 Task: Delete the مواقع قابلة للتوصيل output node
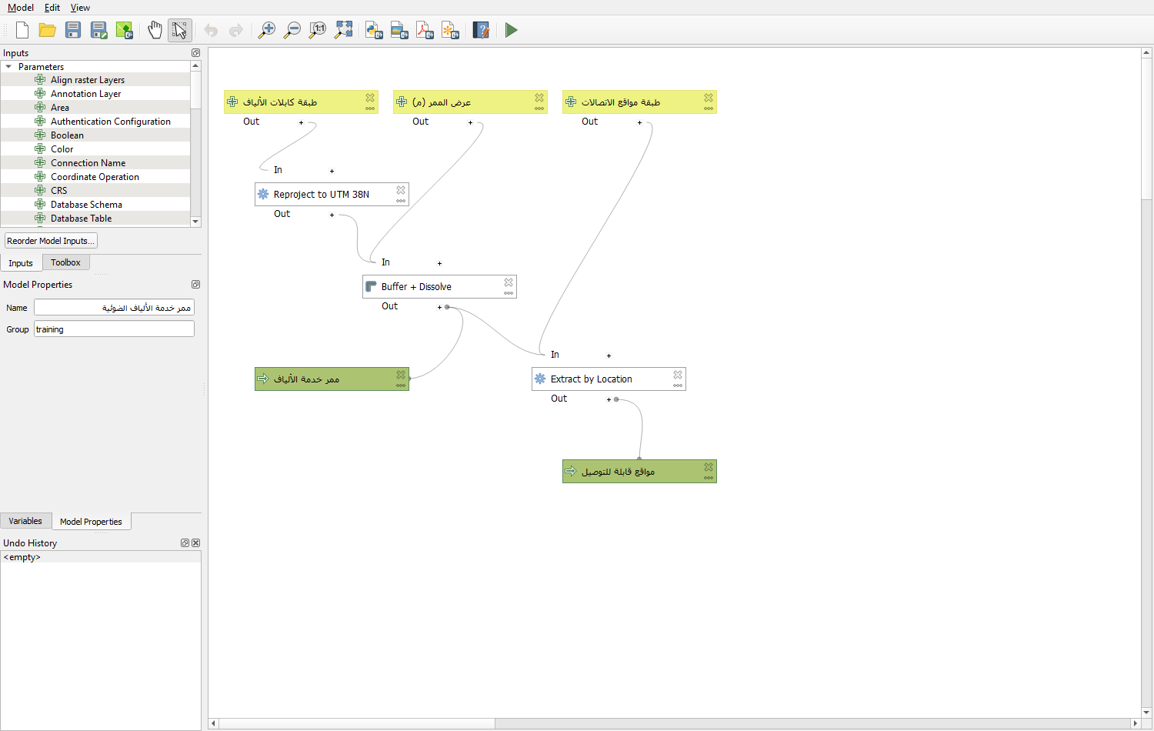pos(709,467)
